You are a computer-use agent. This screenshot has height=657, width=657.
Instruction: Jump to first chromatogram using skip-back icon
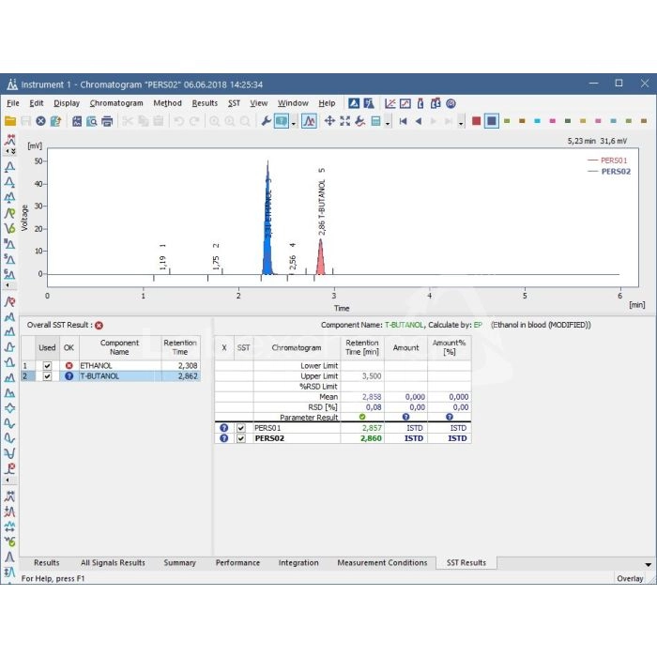tap(403, 121)
